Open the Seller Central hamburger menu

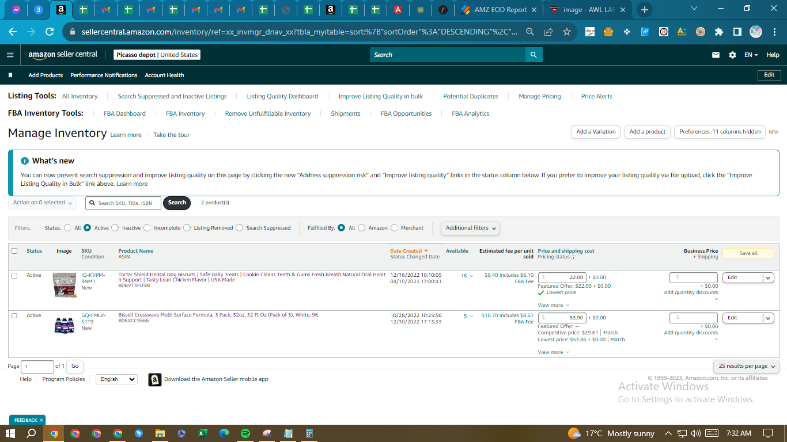pyautogui.click(x=10, y=55)
